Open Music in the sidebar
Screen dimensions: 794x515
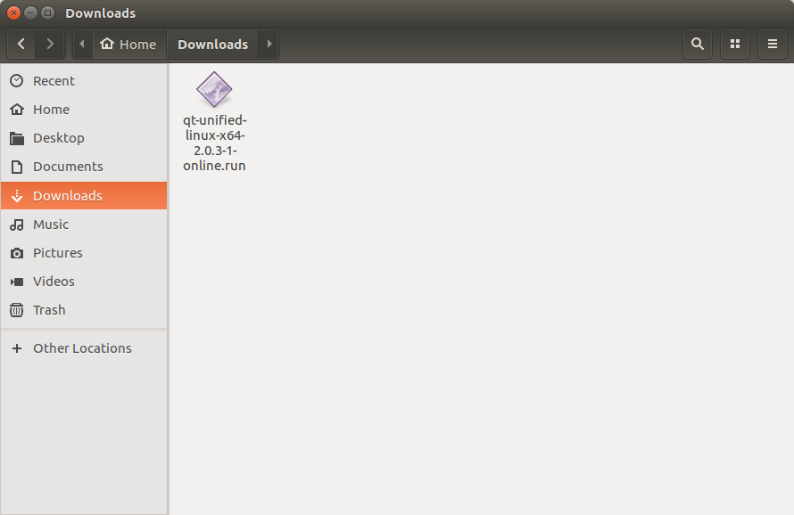[84, 225]
